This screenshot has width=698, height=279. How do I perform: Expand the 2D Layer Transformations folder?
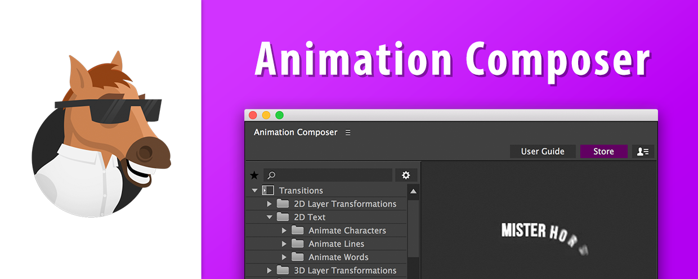(270, 204)
